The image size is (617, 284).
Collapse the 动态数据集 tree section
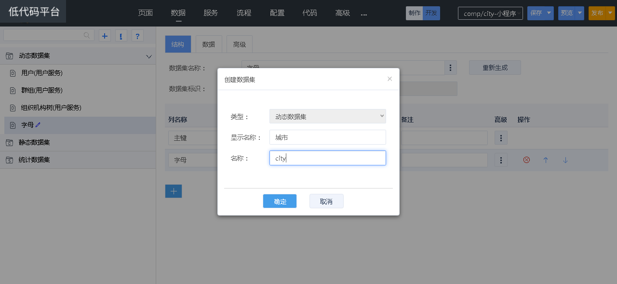[x=148, y=56]
